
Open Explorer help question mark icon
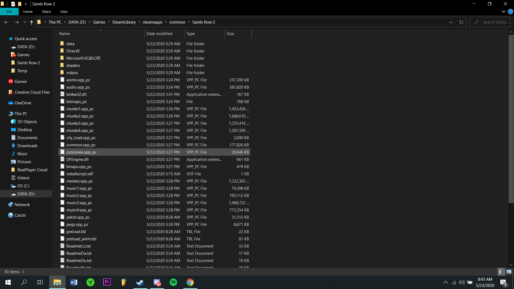coord(511,12)
